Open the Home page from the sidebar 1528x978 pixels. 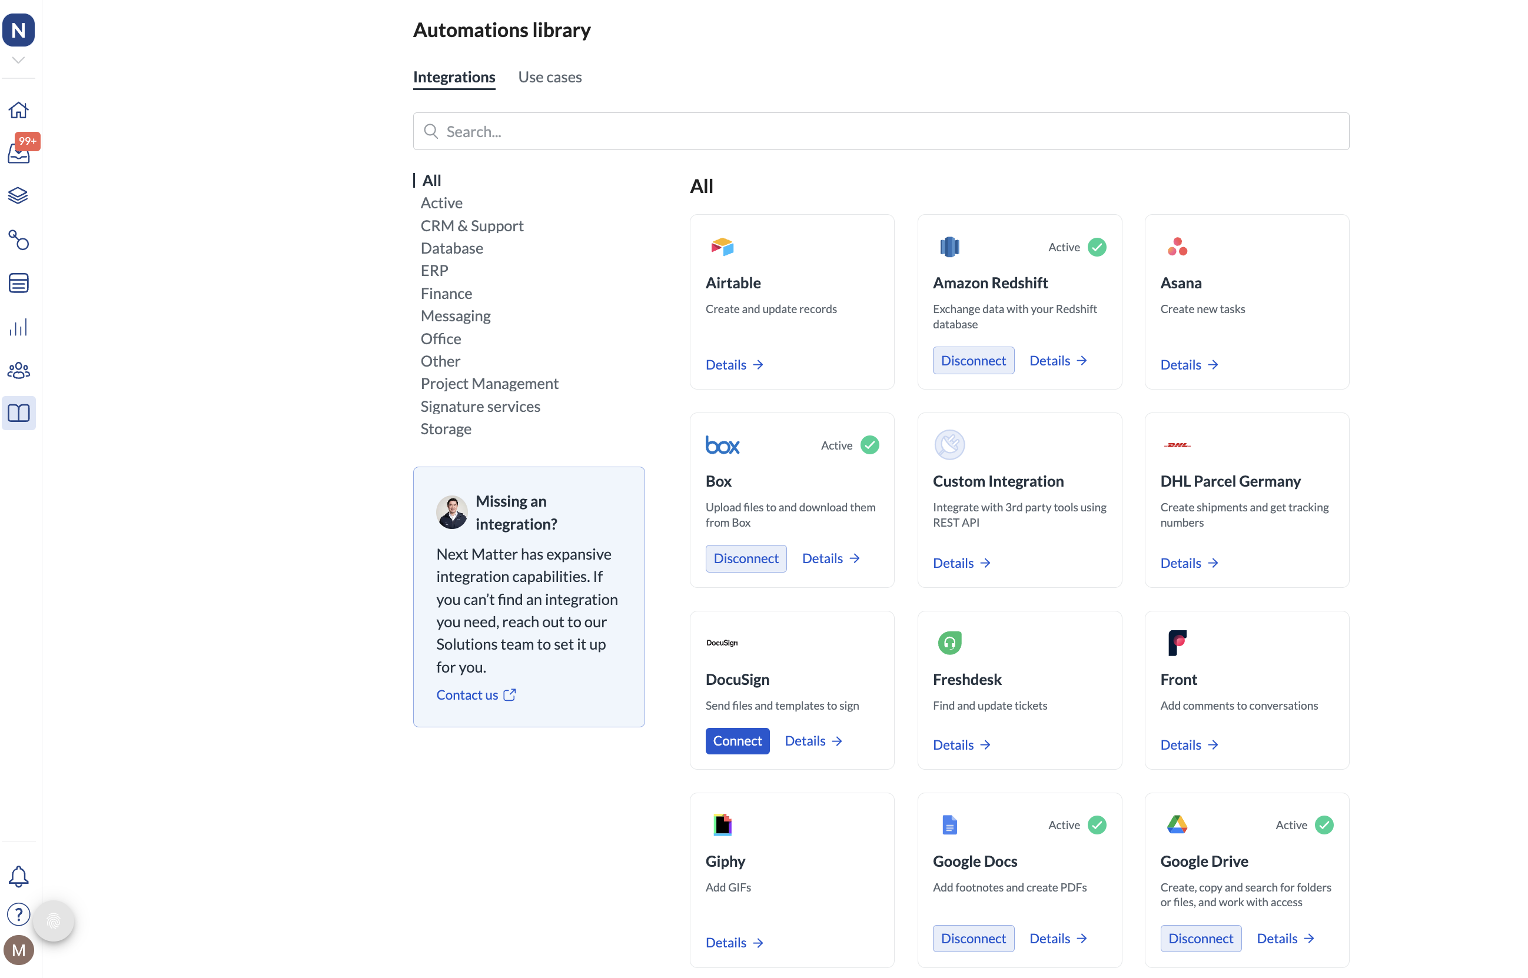(x=19, y=109)
